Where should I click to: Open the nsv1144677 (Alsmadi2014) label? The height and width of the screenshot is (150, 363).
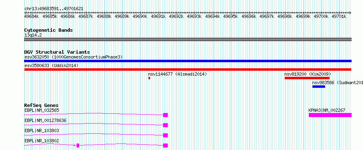pyautogui.click(x=177, y=74)
